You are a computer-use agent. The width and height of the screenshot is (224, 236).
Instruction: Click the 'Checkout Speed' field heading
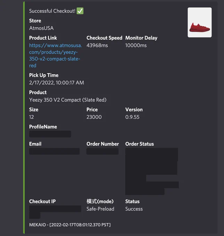pyautogui.click(x=104, y=38)
